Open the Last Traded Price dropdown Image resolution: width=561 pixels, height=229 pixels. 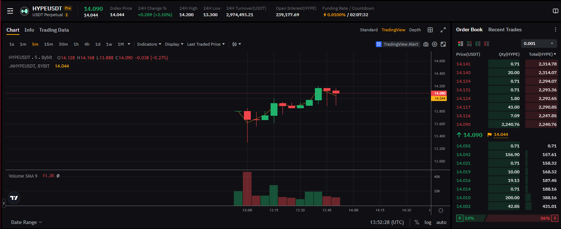click(x=206, y=44)
